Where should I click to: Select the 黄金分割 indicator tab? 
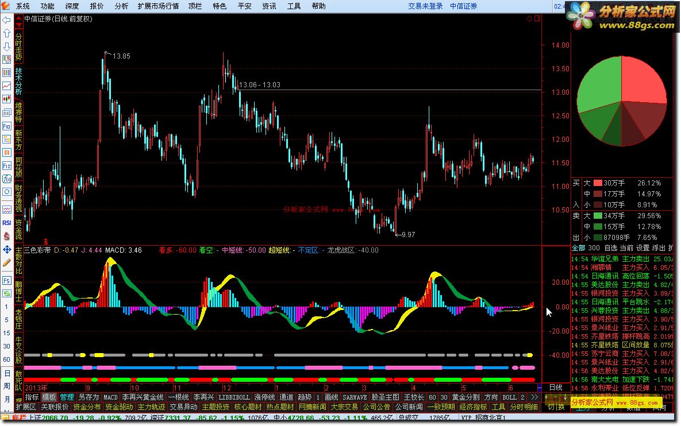click(465, 397)
